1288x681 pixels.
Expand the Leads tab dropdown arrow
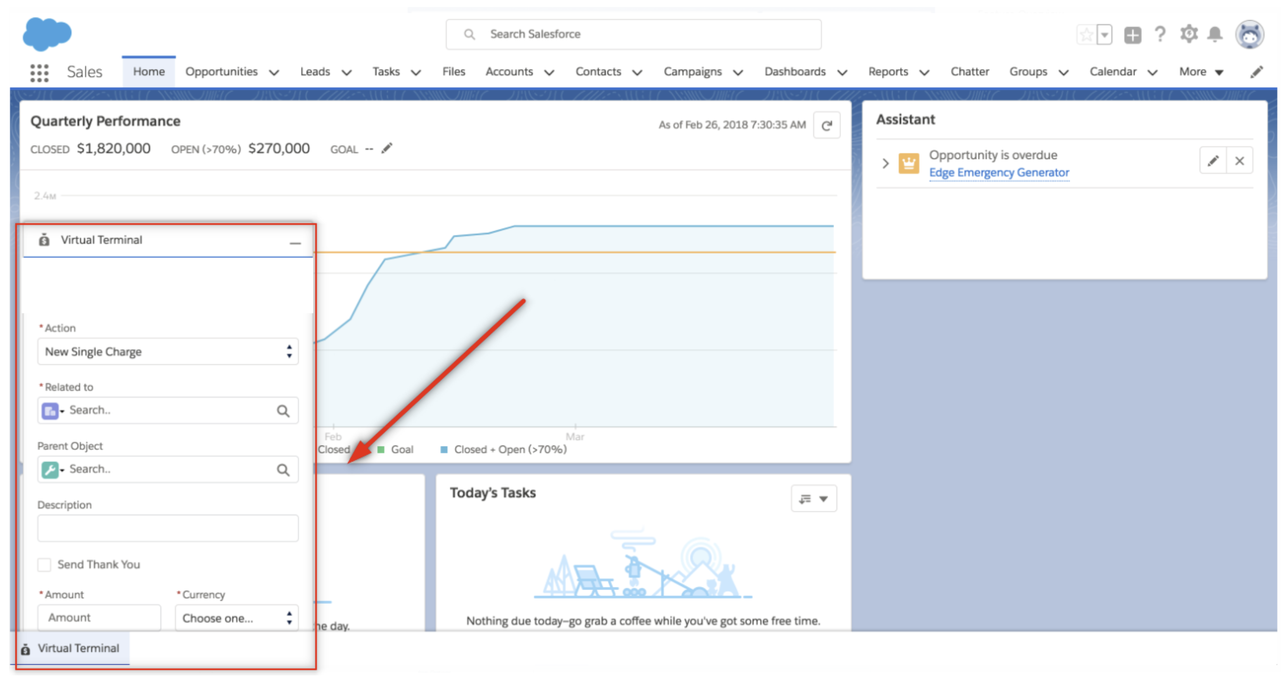point(347,72)
